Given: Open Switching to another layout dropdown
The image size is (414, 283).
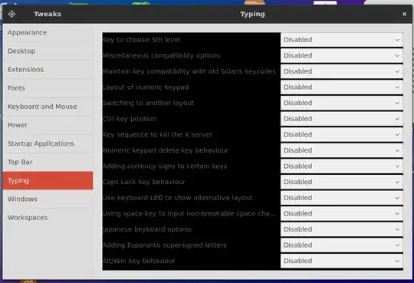Looking at the screenshot, I should tap(342, 103).
